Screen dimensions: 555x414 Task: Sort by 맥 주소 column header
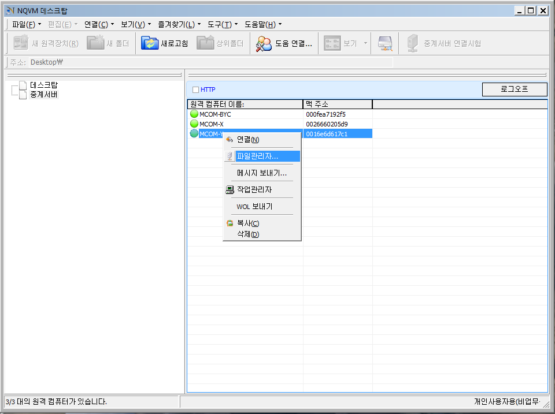(x=338, y=105)
